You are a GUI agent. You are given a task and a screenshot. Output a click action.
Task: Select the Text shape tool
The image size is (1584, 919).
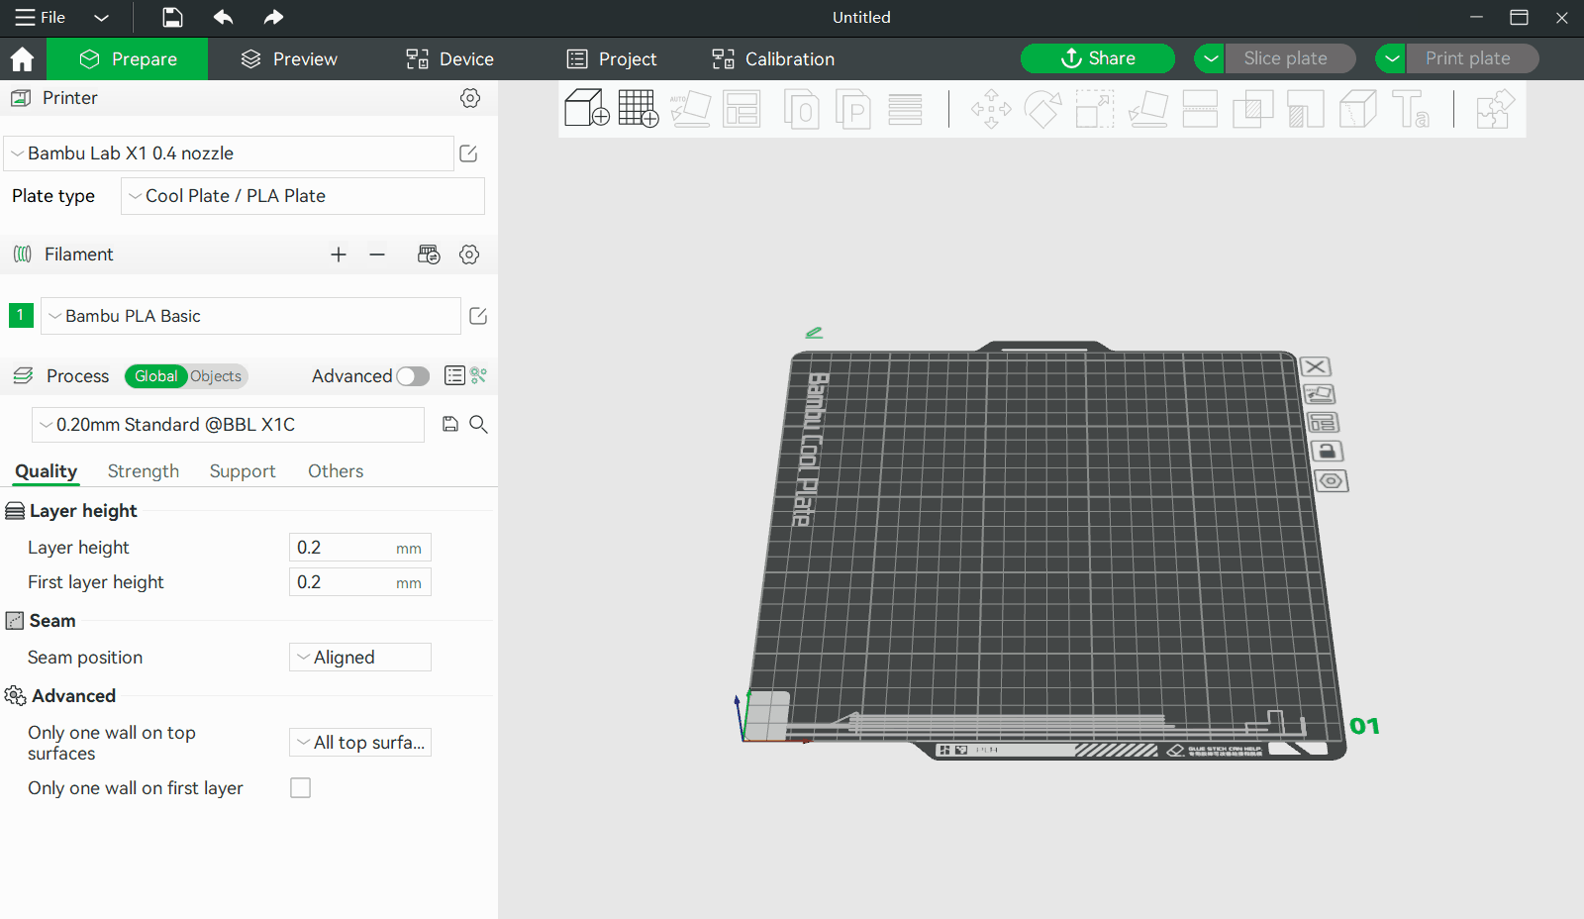point(1410,109)
